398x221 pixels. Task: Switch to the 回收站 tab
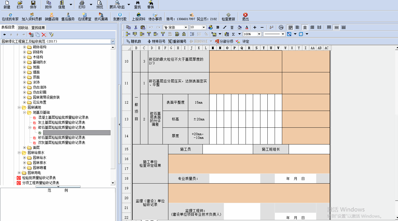pyautogui.click(x=23, y=28)
